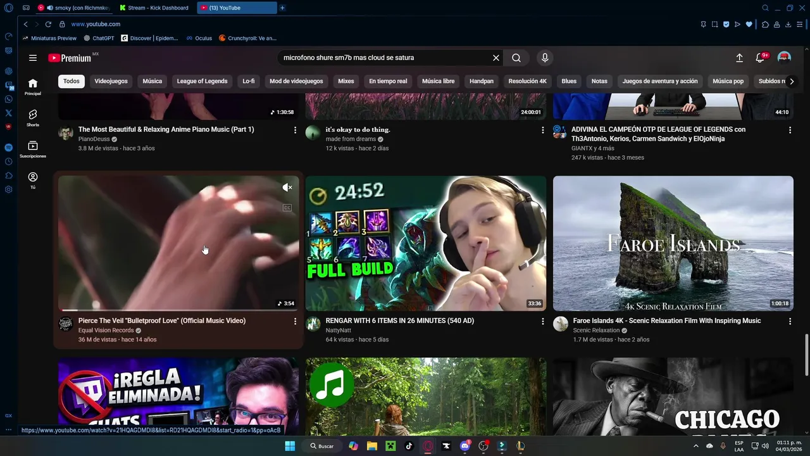Open the Crunchyroll bookmark
Viewport: 810px width, 456px height.
pos(248,38)
